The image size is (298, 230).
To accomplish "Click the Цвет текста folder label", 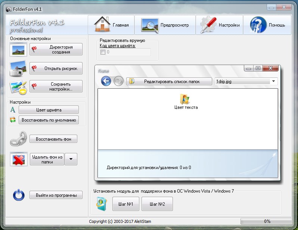I will 186,107.
